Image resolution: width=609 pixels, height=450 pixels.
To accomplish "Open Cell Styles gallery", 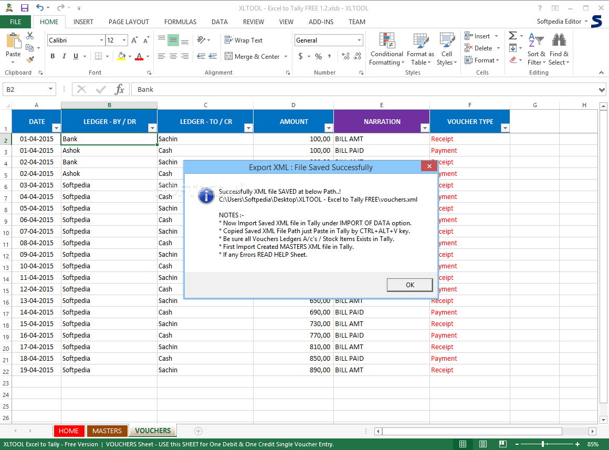I will pos(447,49).
